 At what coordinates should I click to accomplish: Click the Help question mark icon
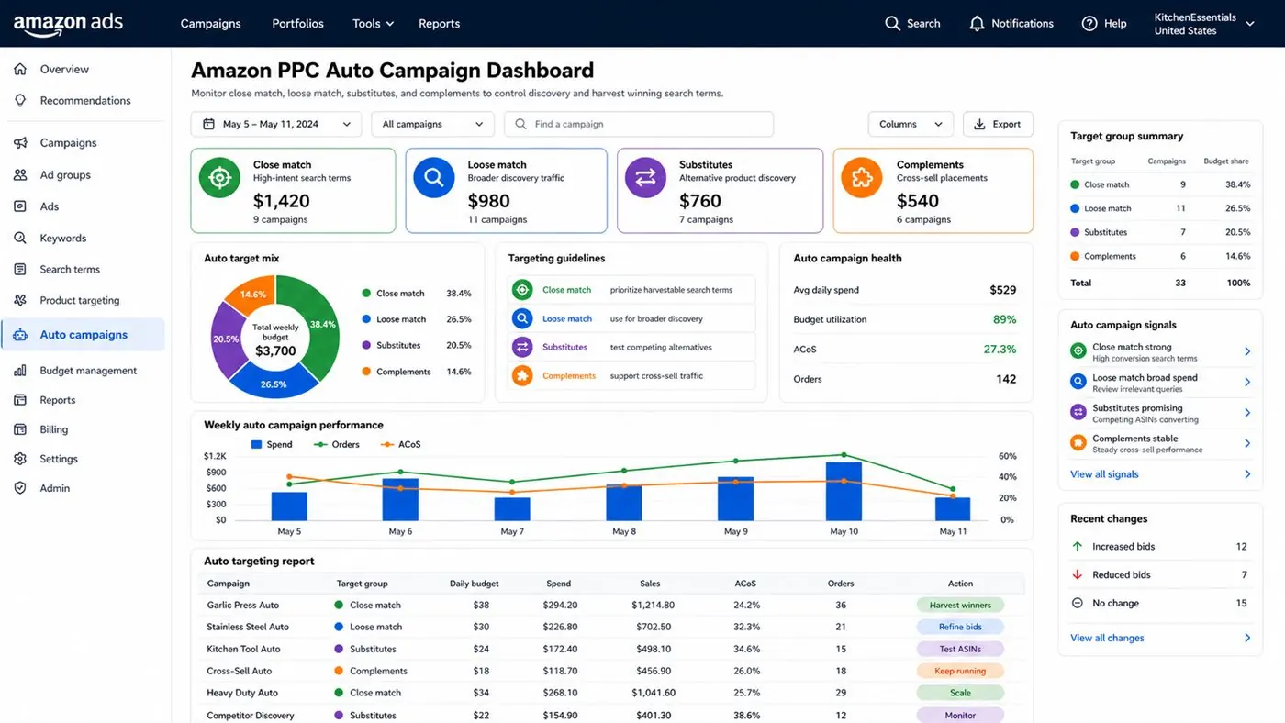(x=1089, y=24)
